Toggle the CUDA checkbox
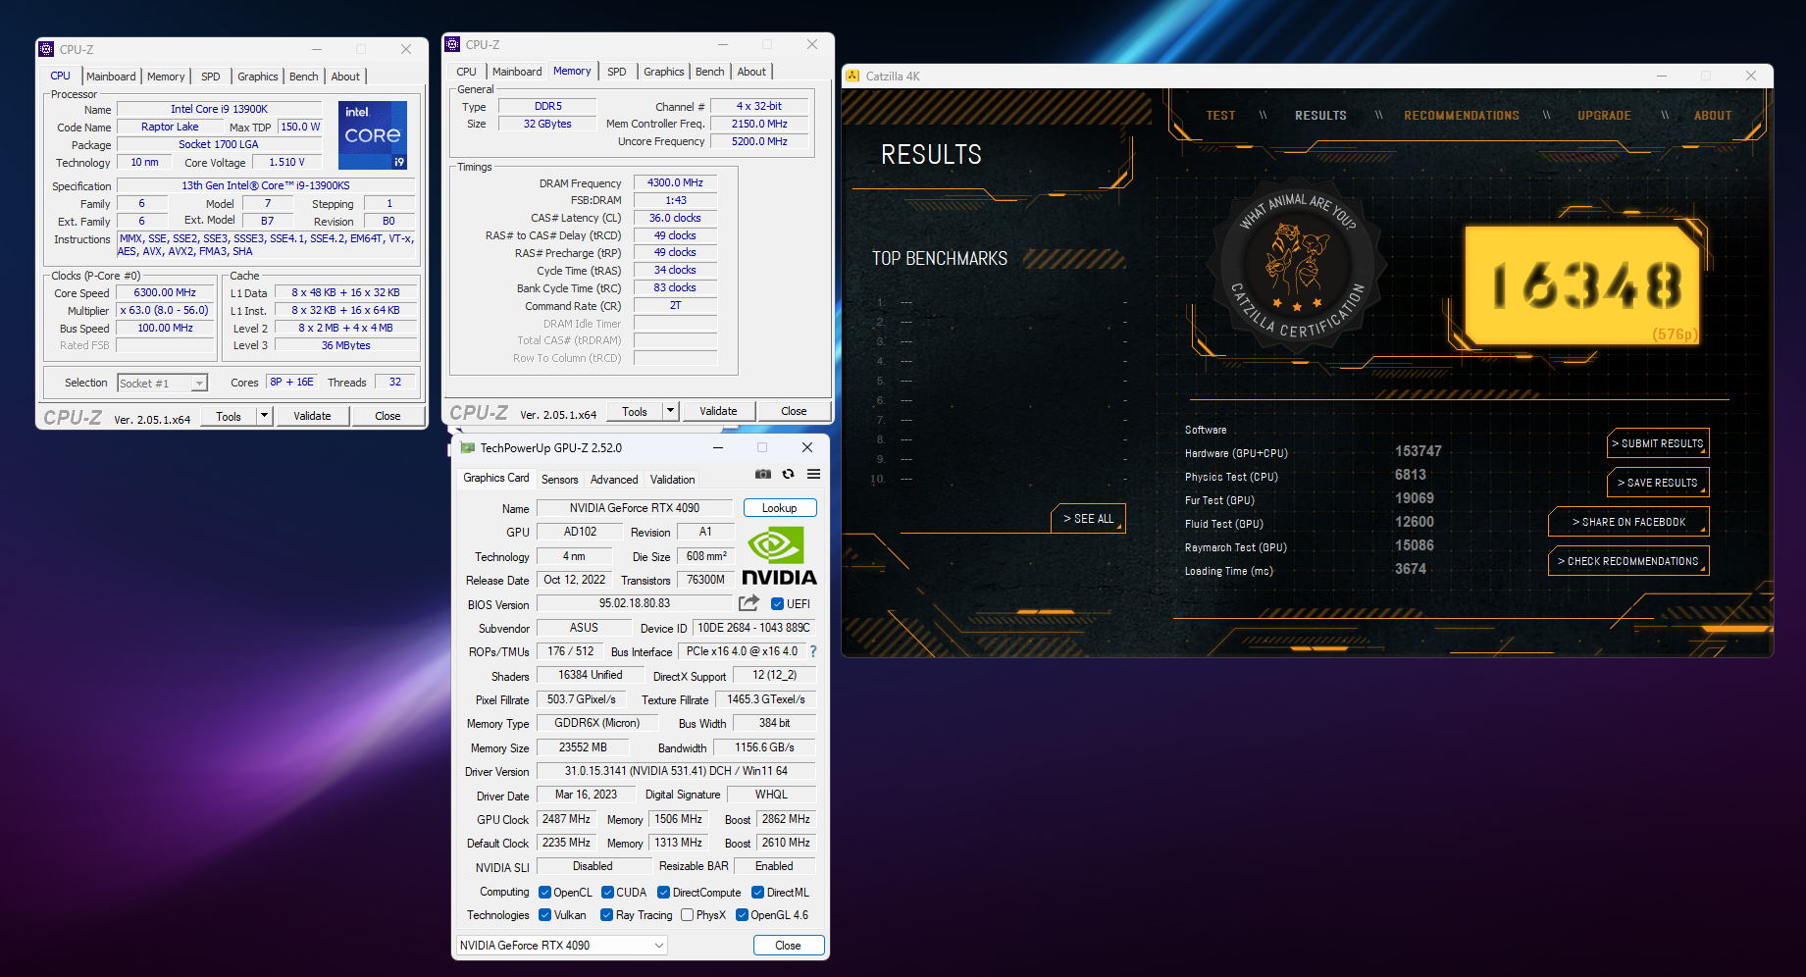The width and height of the screenshot is (1806, 977). coord(608,893)
